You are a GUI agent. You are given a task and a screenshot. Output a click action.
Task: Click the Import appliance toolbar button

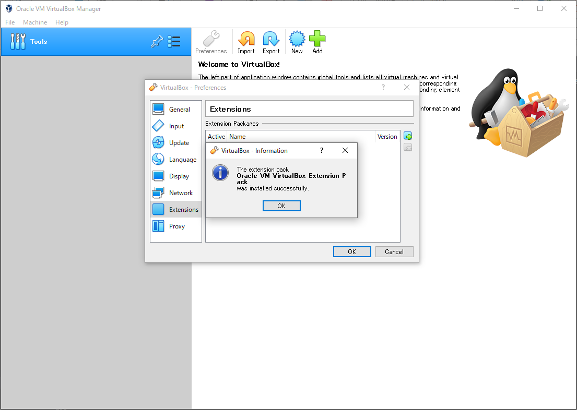[x=246, y=42]
